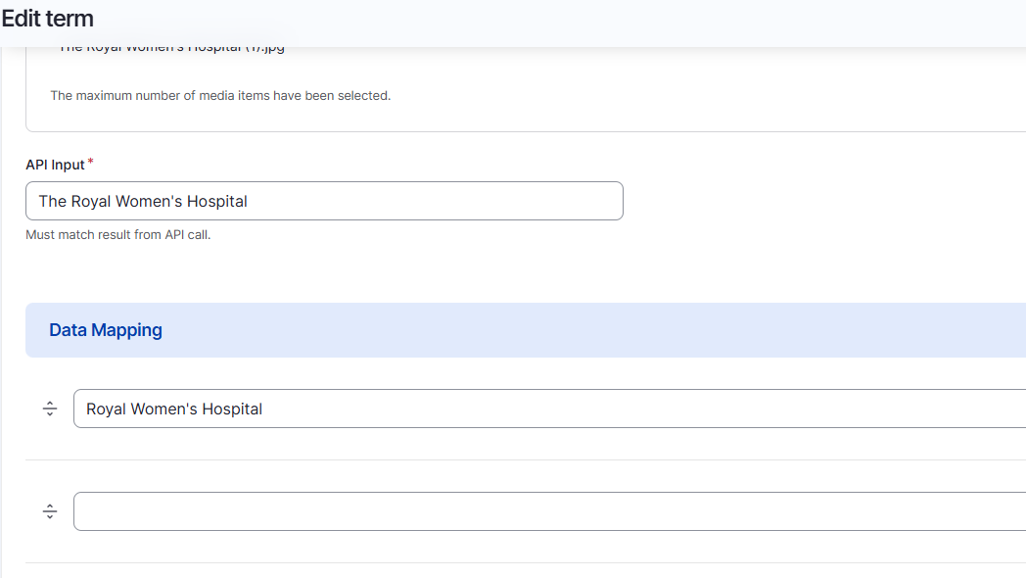Click the divider line under first mapping row
Screen dimensions: 1026x578
pyautogui.click(x=526, y=459)
